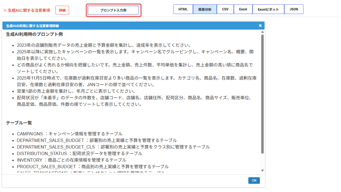This screenshot has height=192, width=341.
Task: Click the プロンプト入力例 button
Action: [113, 10]
